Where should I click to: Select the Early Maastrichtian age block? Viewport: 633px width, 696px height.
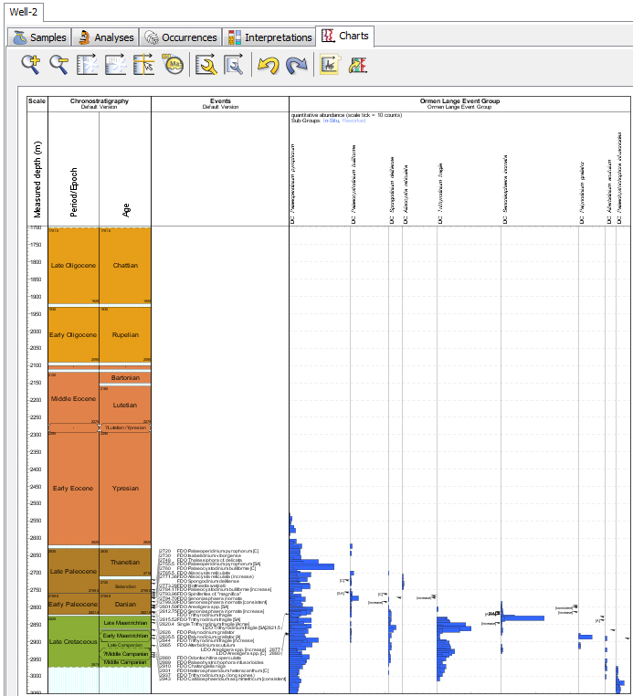[x=125, y=636]
